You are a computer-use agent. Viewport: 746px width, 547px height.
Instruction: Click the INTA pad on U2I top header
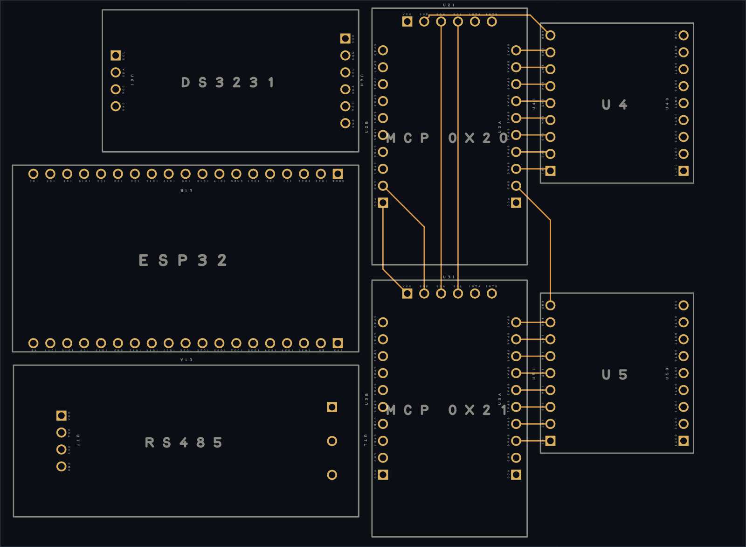tap(475, 21)
